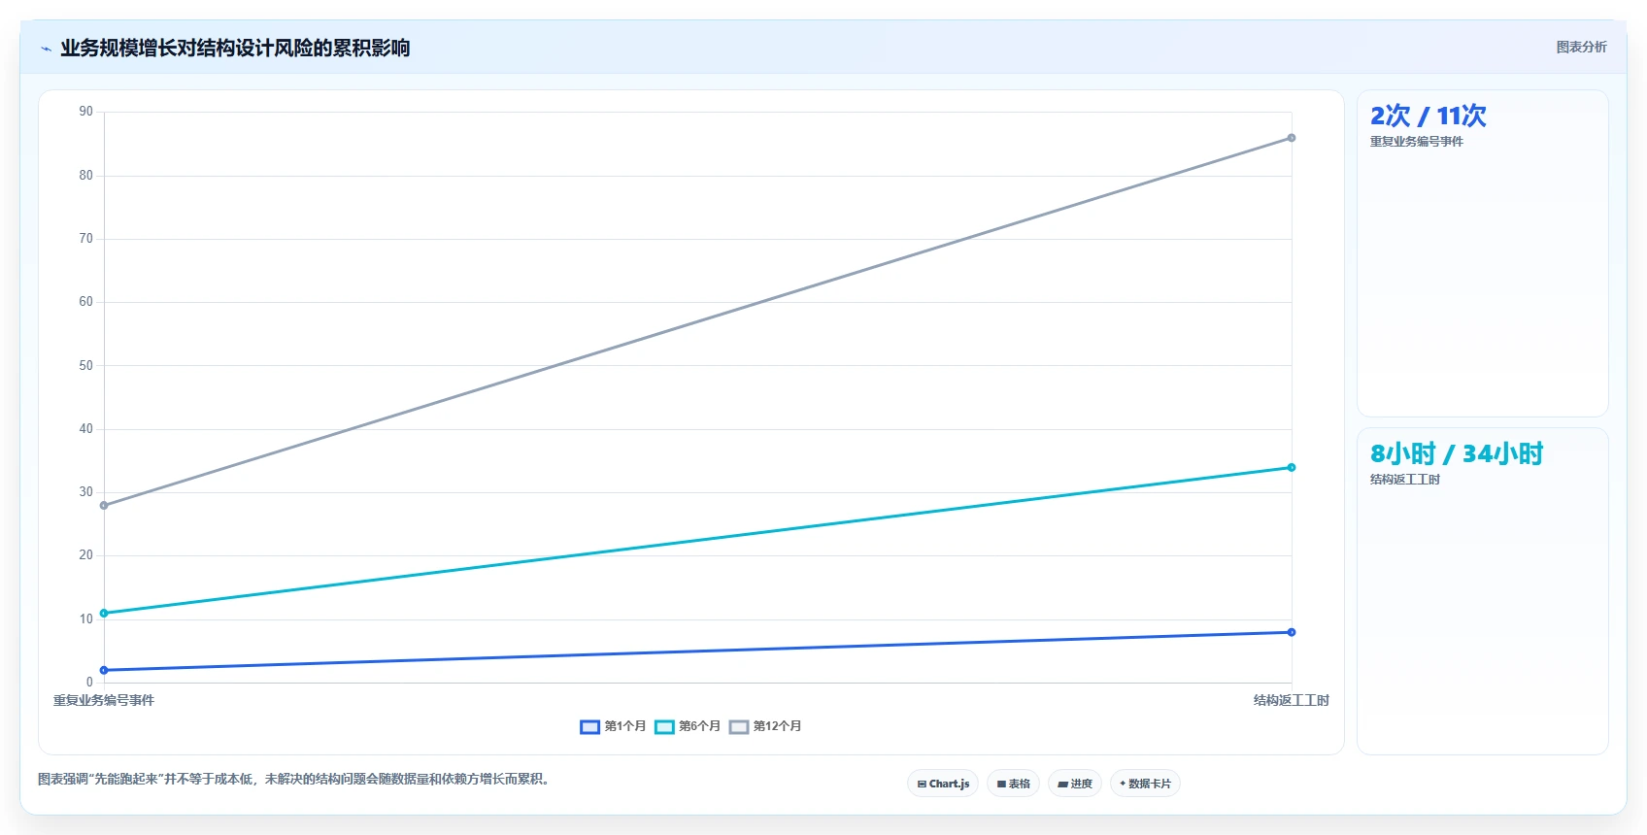Select the 数据卡片 tag chip
This screenshot has width=1647, height=835.
pos(1145,784)
